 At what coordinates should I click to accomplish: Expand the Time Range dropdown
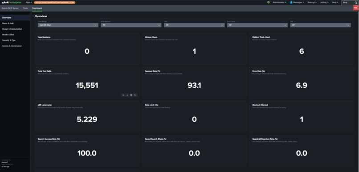point(68,25)
